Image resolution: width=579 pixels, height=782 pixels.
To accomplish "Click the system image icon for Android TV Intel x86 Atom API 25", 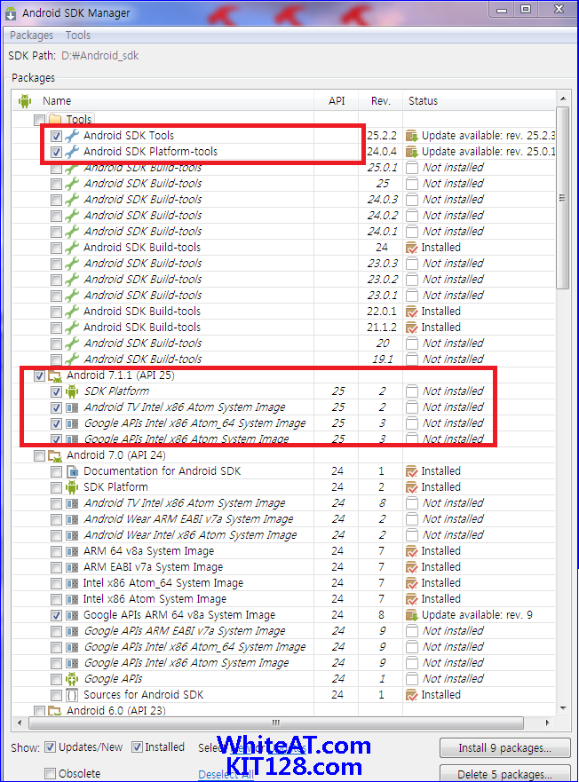I will pos(73,408).
